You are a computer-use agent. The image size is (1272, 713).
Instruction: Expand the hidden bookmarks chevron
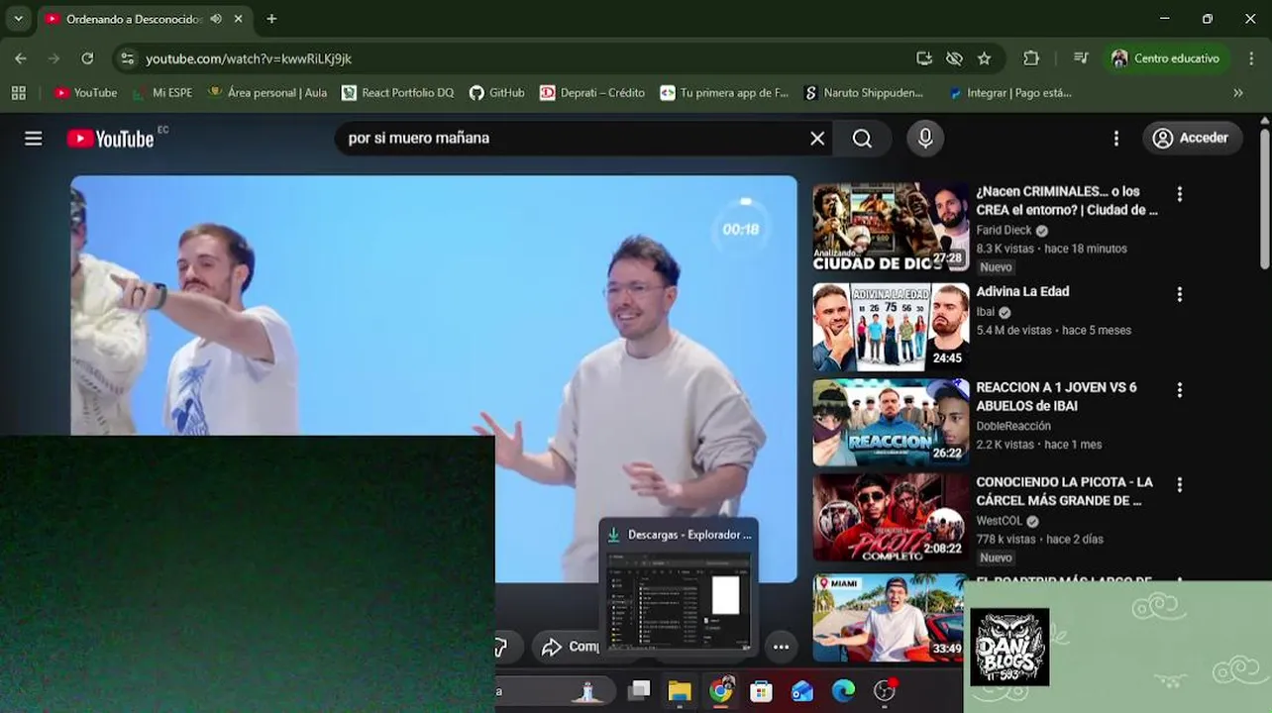tap(1237, 92)
